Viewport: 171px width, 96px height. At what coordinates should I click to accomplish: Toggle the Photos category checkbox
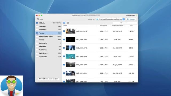37,33
